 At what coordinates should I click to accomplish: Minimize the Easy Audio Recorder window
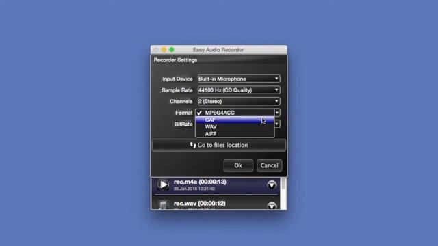pos(164,50)
